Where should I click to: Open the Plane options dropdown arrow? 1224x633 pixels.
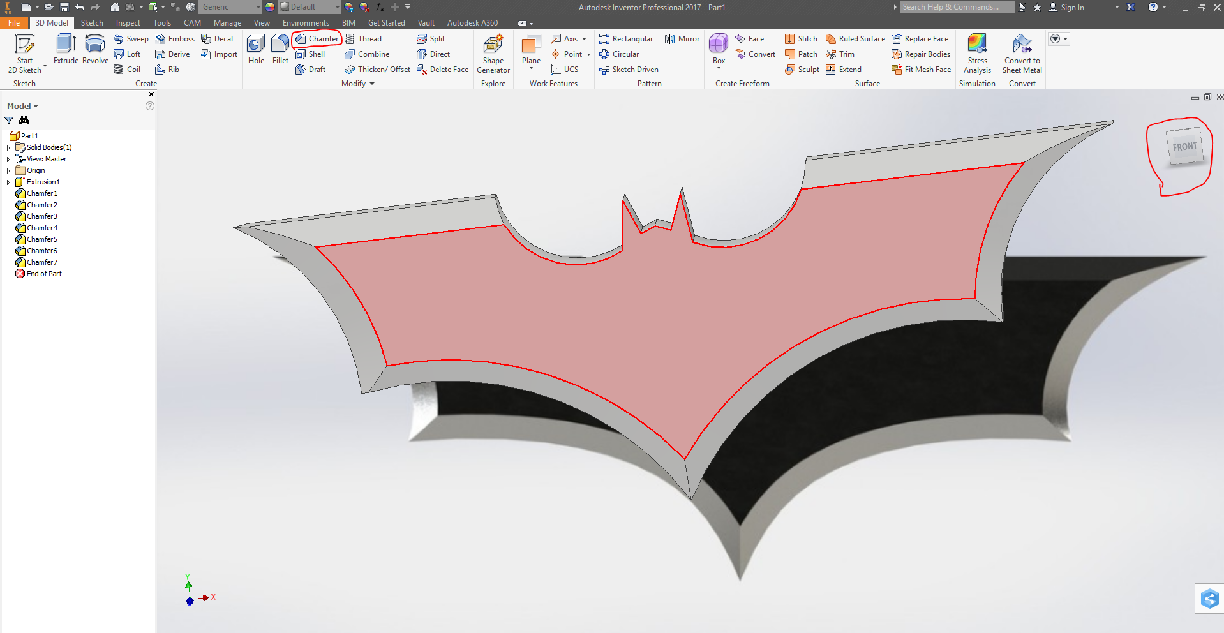pos(531,68)
